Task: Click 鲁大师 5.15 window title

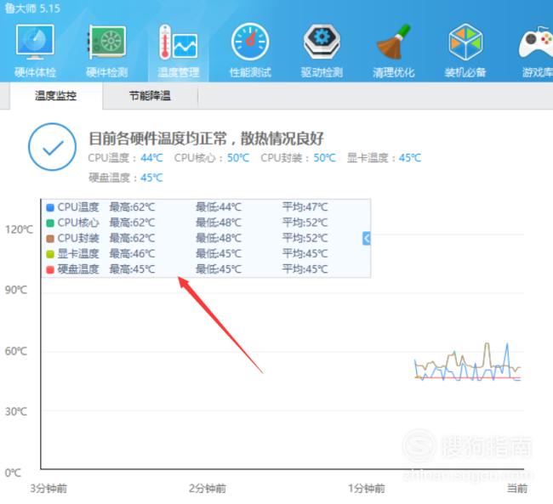Action: pos(32,8)
